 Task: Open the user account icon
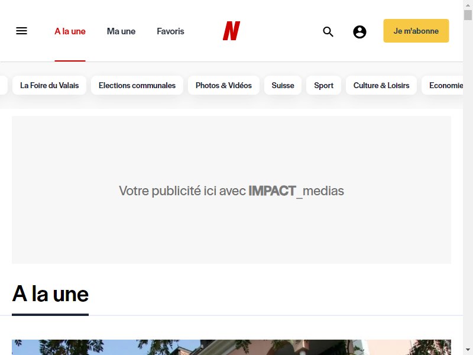coord(359,32)
